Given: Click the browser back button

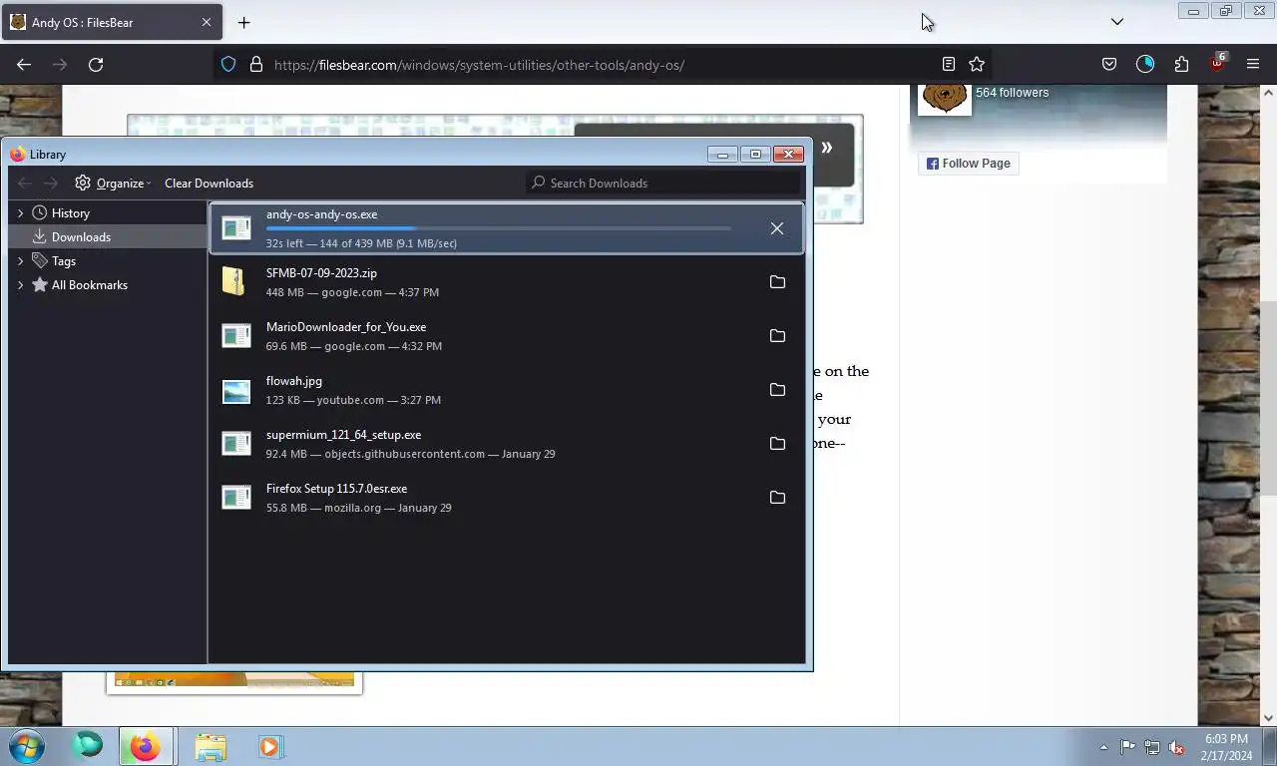Looking at the screenshot, I should [24, 65].
